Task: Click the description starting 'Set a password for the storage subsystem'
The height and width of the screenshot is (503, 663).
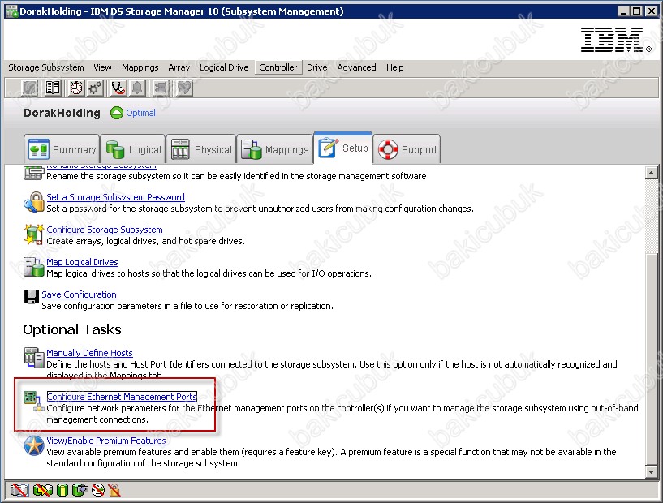Action: click(260, 209)
